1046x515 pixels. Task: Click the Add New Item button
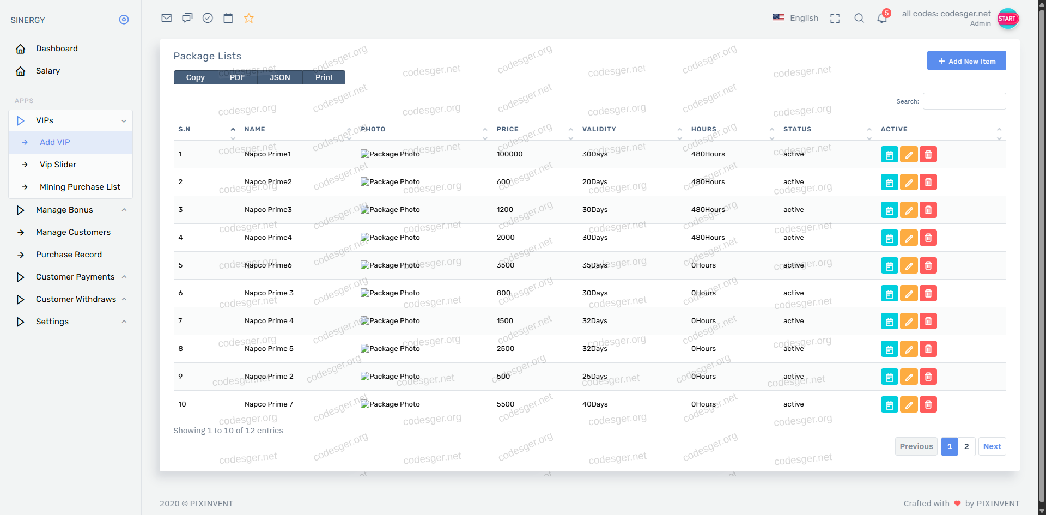pos(966,61)
